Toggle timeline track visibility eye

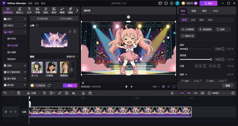click(x=11, y=112)
